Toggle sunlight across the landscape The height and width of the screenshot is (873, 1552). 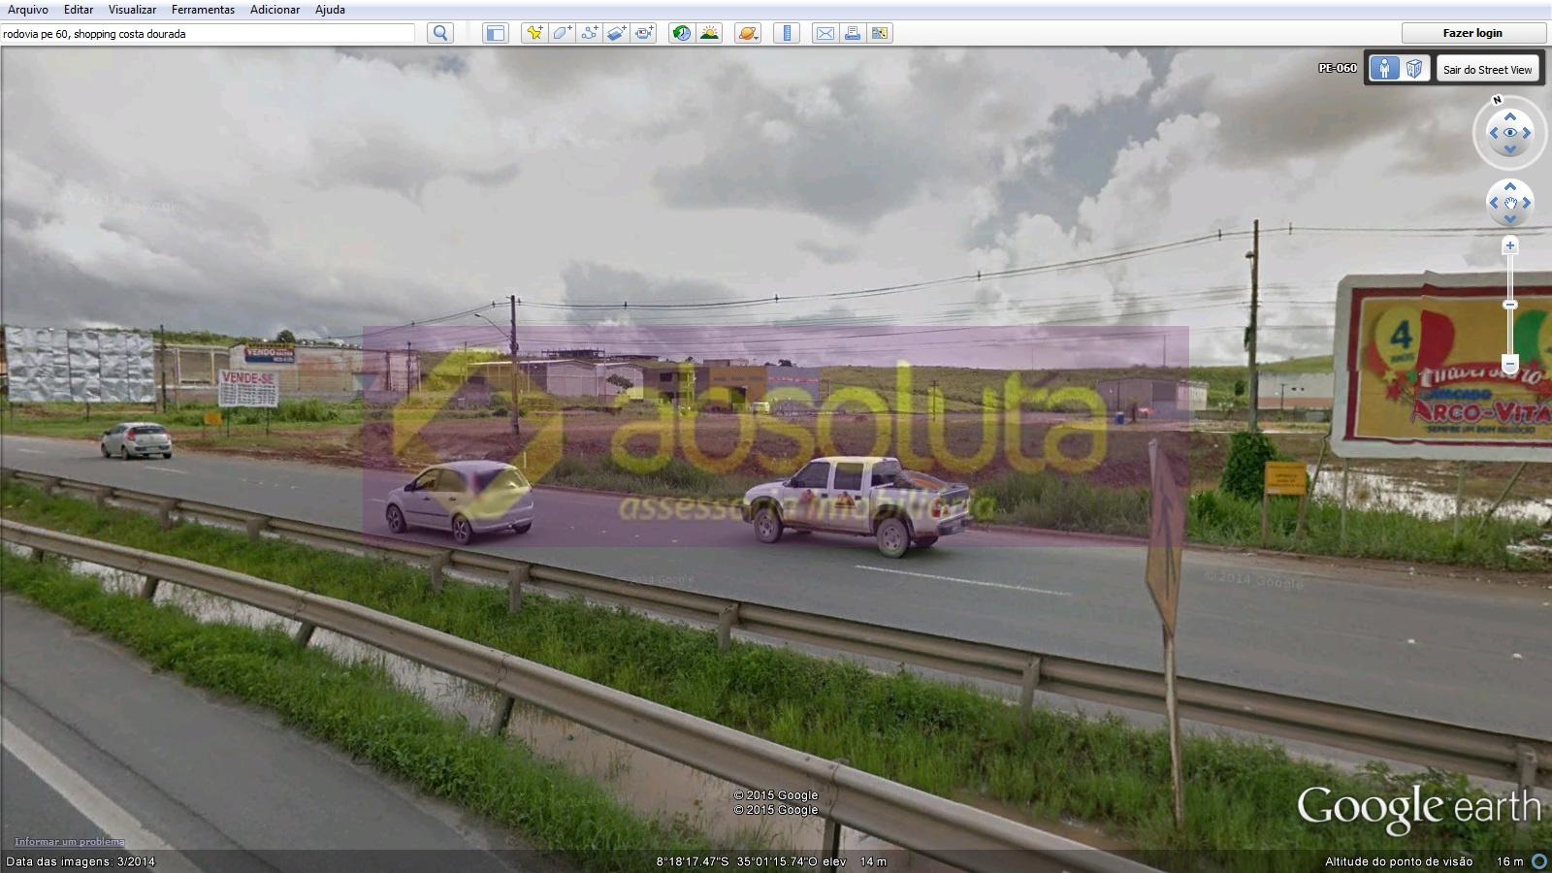click(x=709, y=33)
